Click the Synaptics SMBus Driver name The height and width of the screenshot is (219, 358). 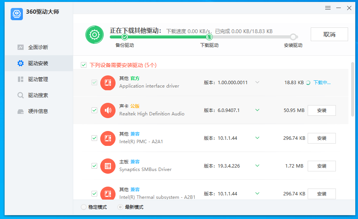[x=145, y=169]
